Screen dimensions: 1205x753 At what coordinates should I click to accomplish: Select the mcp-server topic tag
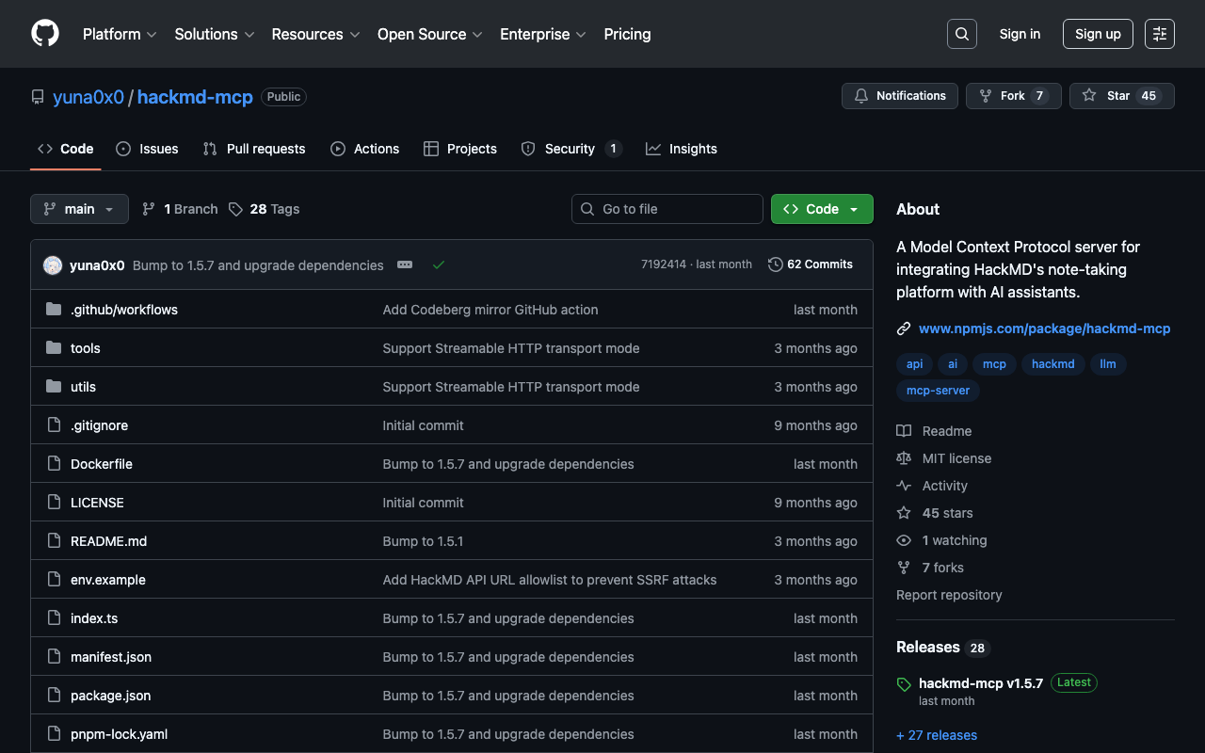938,391
